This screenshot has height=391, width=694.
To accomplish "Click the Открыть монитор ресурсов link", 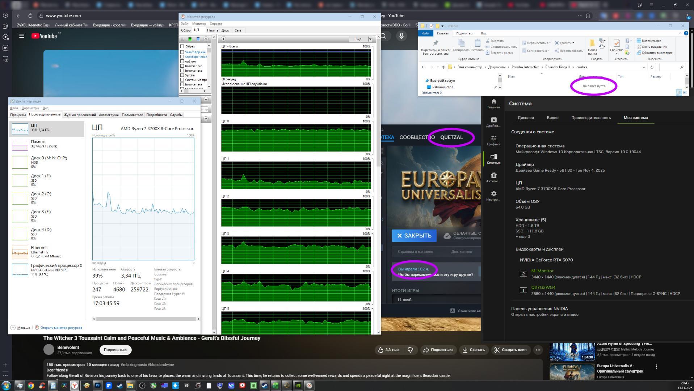I will click(x=61, y=328).
